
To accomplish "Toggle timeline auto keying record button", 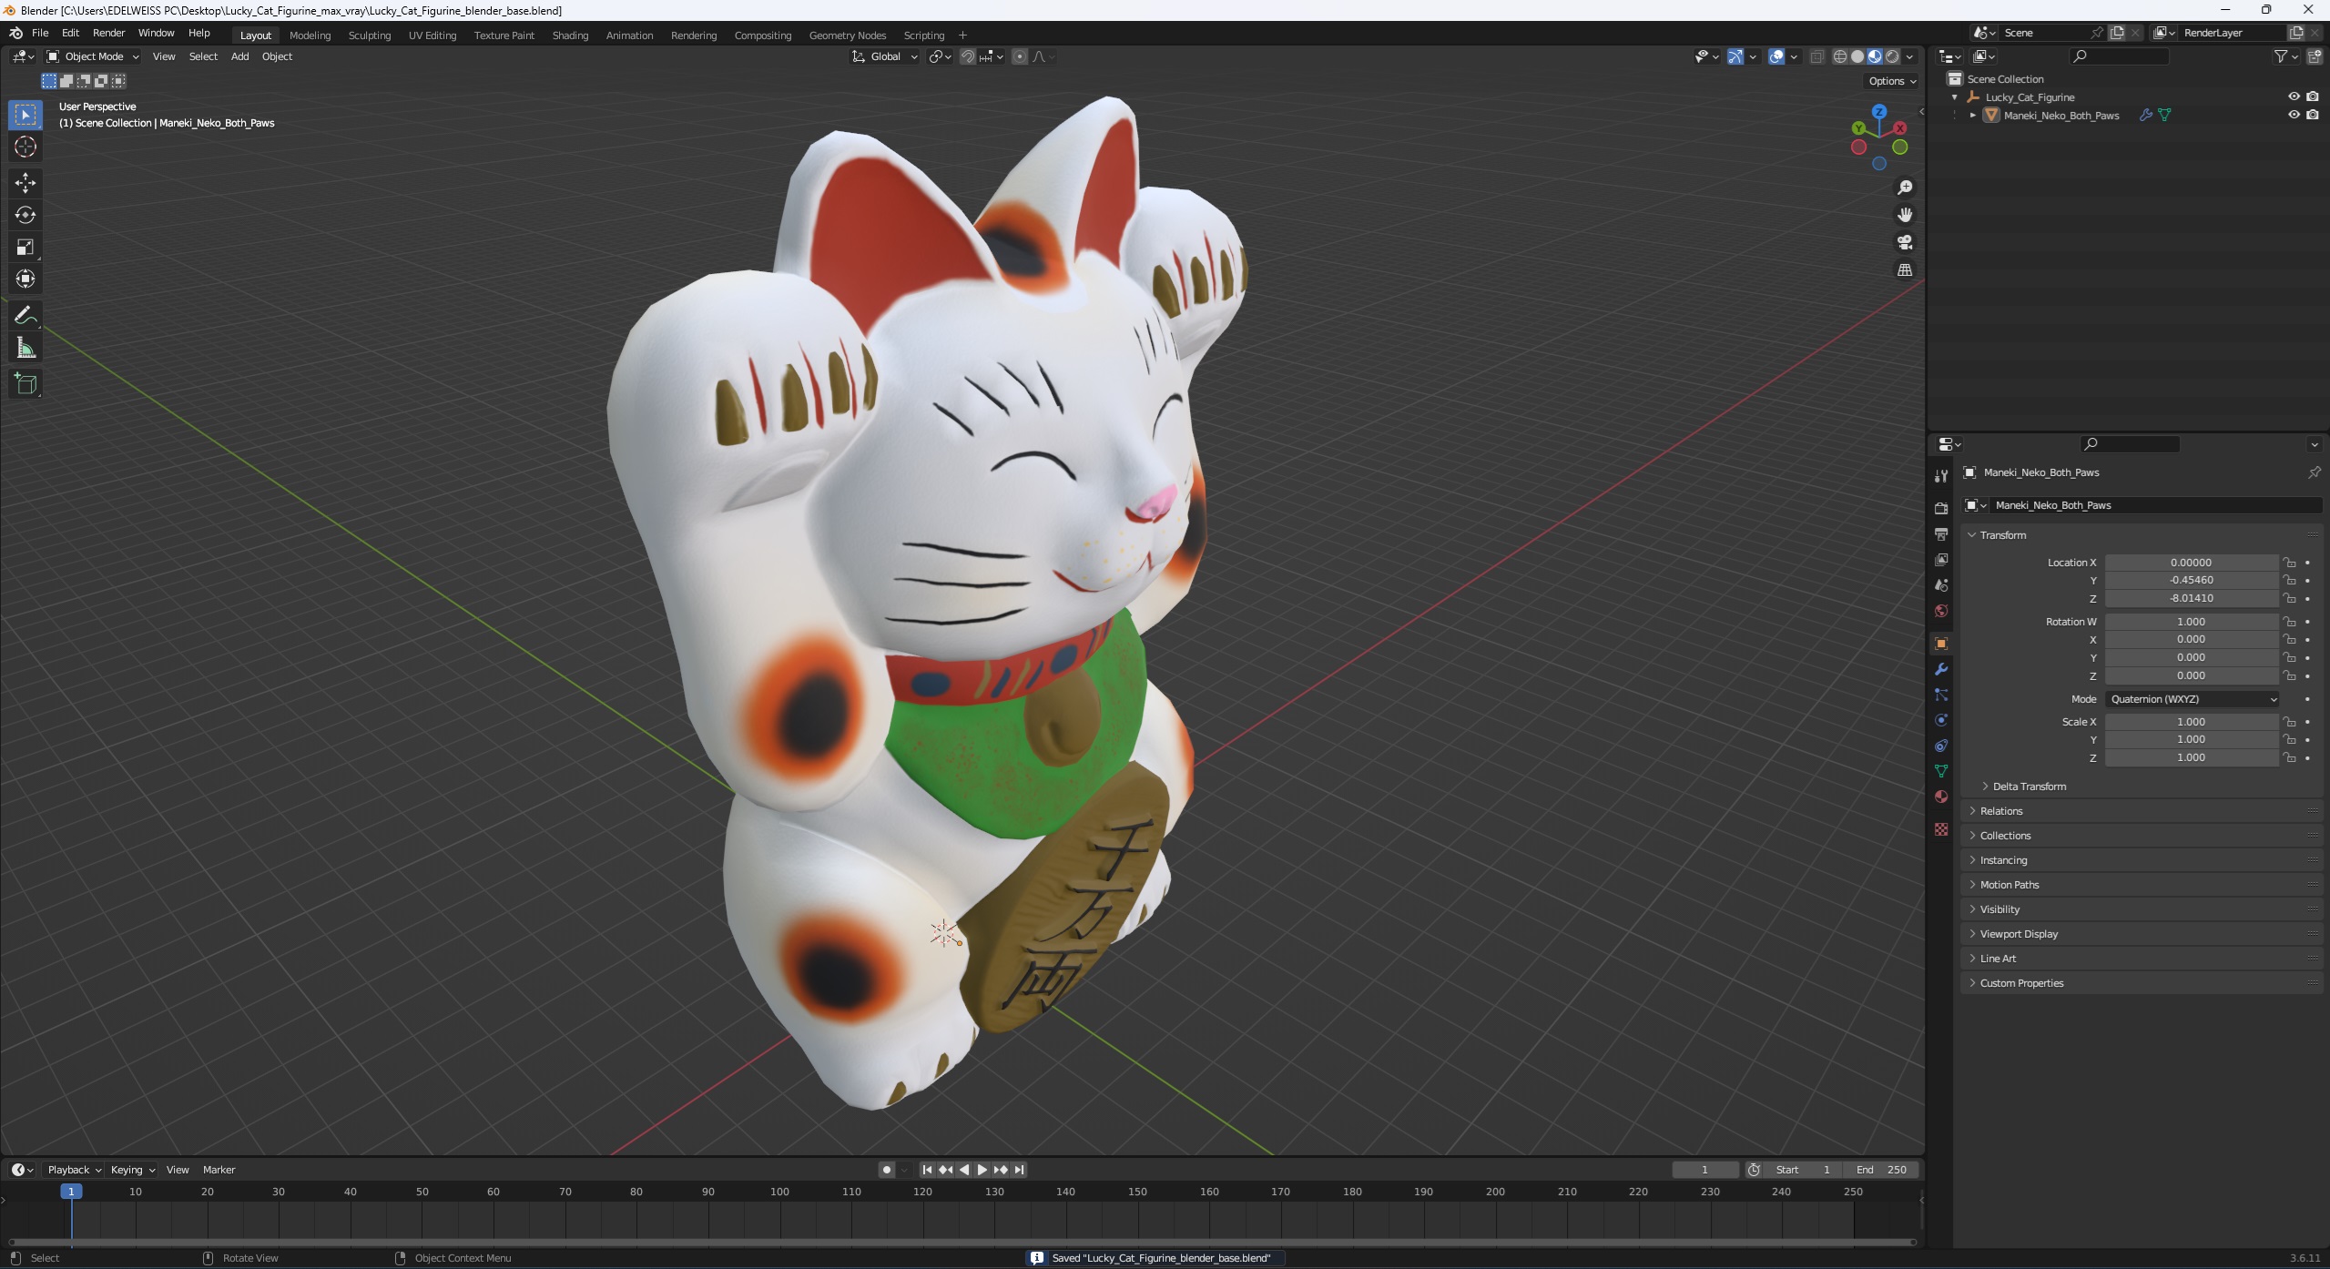I will coord(886,1170).
